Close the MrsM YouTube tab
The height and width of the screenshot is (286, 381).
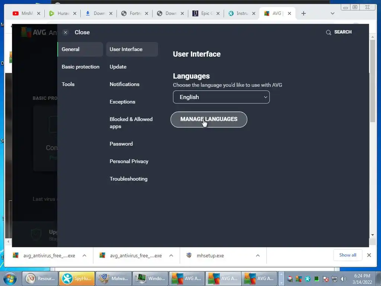[x=38, y=13]
